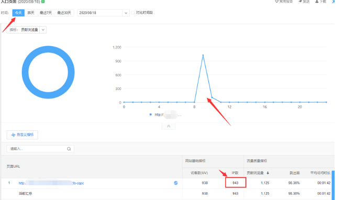Toggle the http legend dot under the chart

[150, 115]
